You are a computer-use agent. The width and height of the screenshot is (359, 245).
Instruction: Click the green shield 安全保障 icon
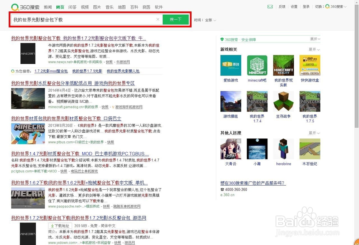[222, 39]
